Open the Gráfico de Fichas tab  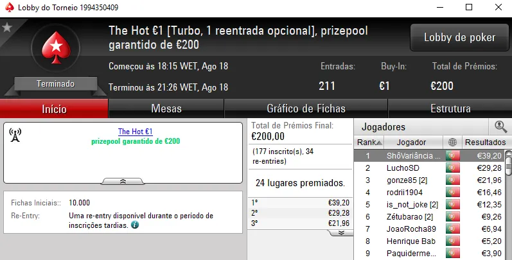(x=306, y=108)
